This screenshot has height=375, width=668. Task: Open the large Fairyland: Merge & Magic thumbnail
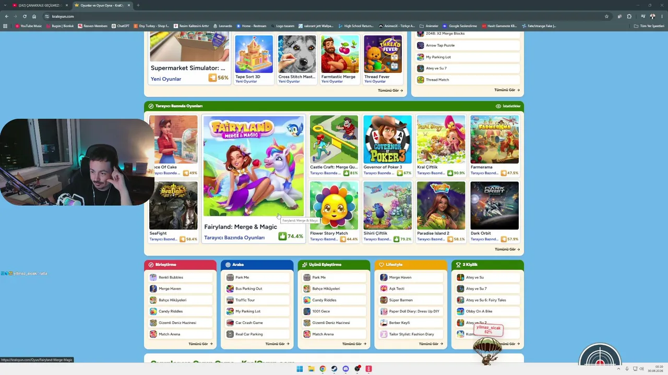point(254,166)
